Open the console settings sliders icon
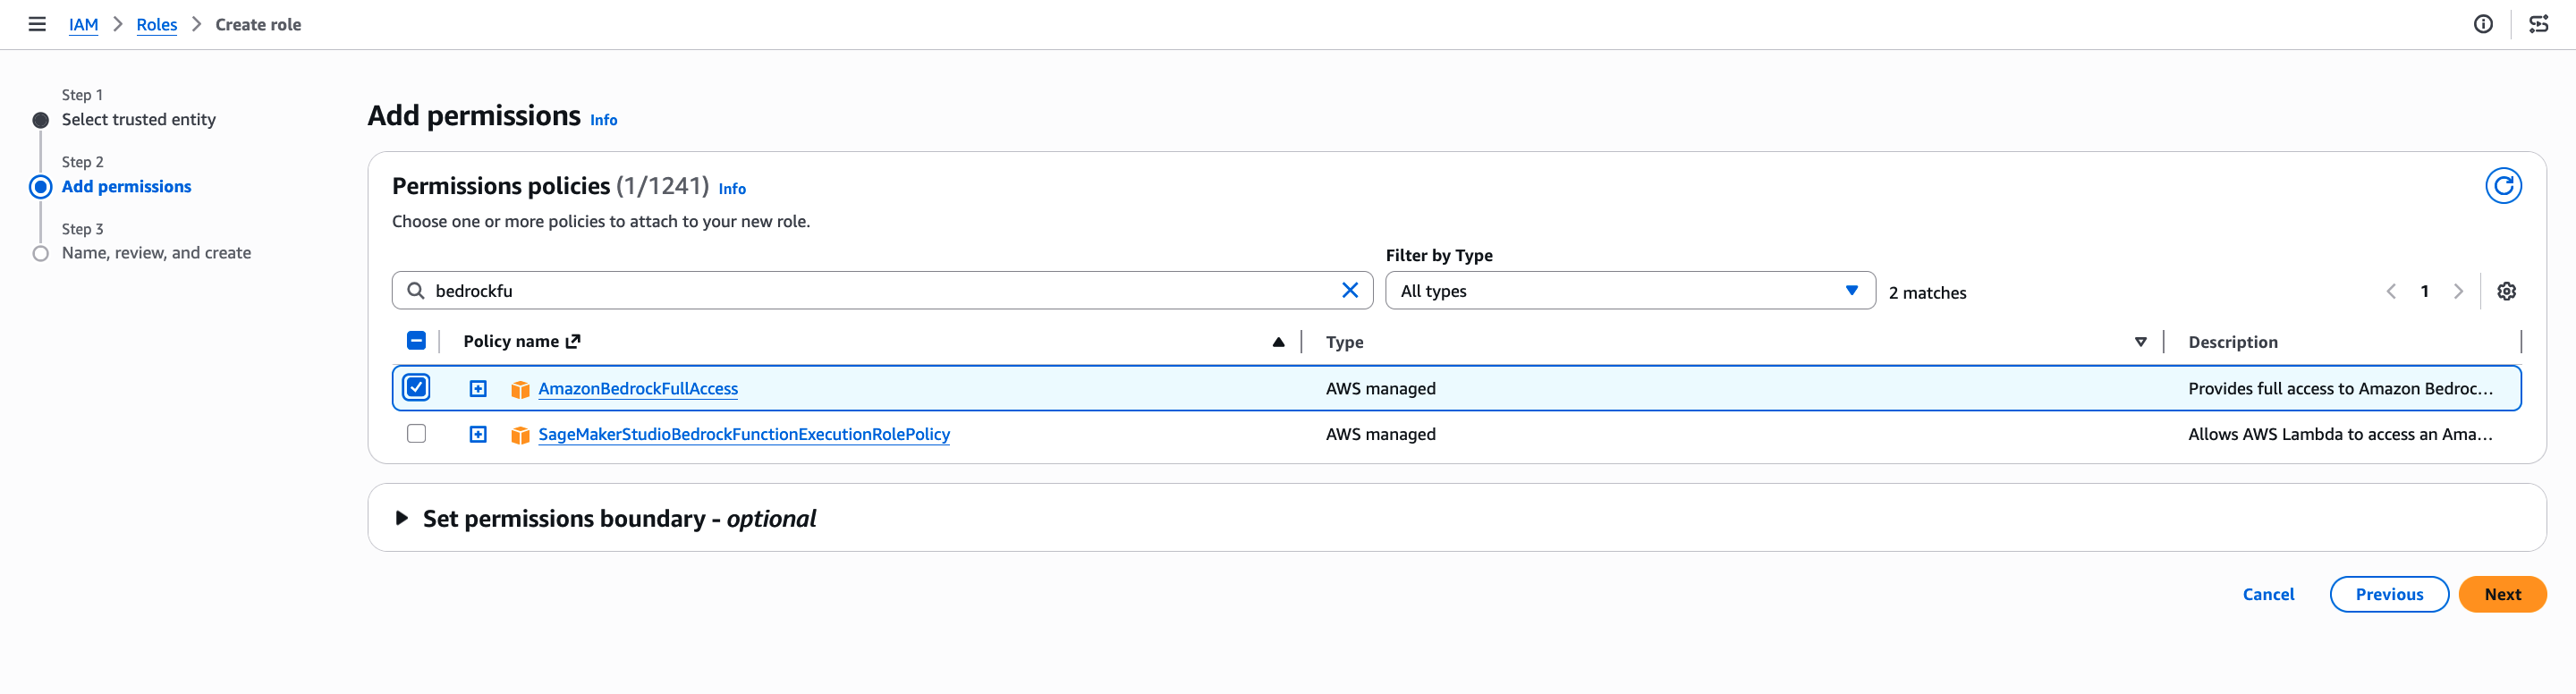The image size is (2576, 694). click(x=2538, y=24)
